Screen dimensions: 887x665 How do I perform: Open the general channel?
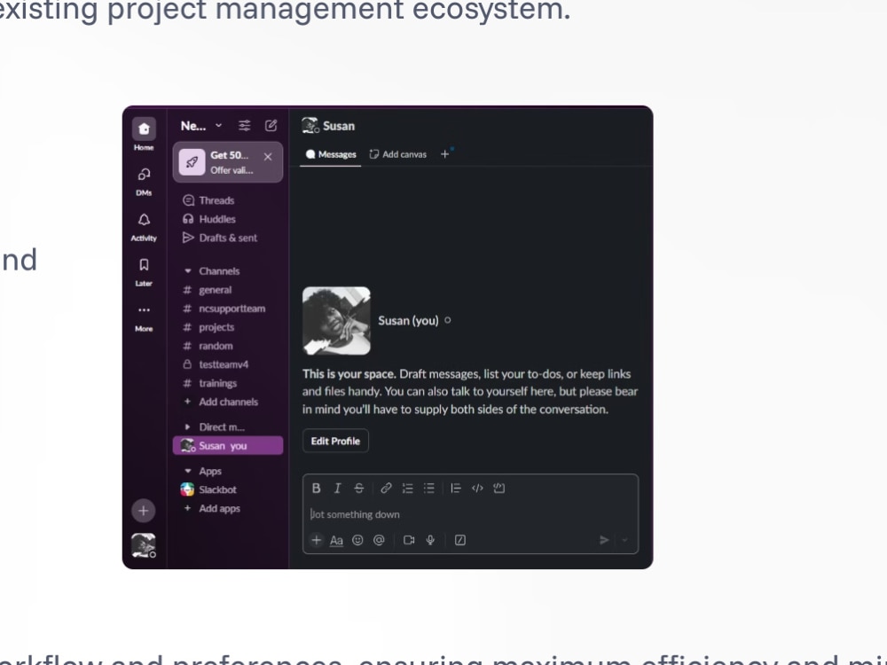point(227,290)
